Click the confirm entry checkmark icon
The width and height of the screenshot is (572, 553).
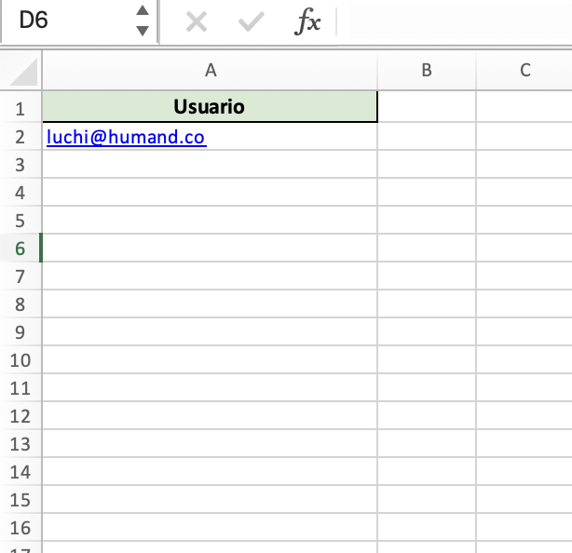point(251,22)
